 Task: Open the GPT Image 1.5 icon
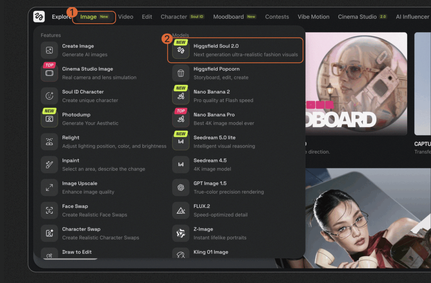181,188
